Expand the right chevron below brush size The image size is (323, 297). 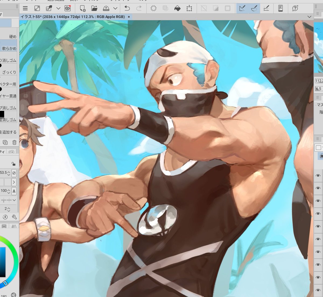pyautogui.click(x=14, y=182)
